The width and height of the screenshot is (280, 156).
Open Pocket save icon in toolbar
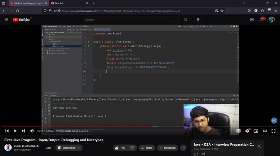point(249,11)
